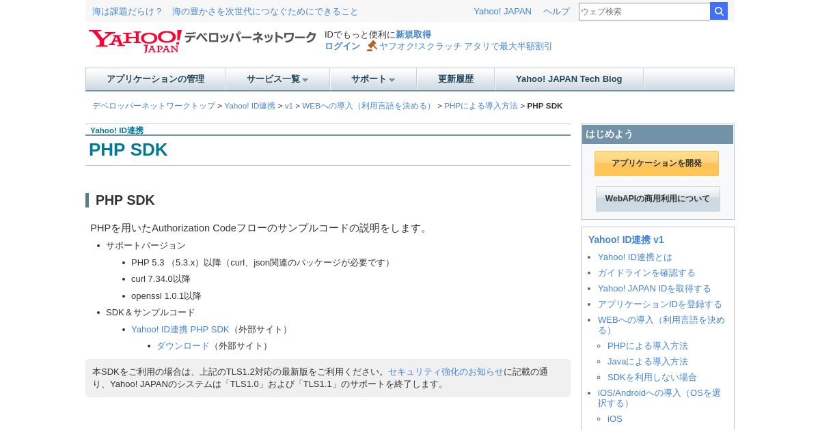
Task: Expand the サービス一覧 dropdown menu
Action: click(277, 79)
